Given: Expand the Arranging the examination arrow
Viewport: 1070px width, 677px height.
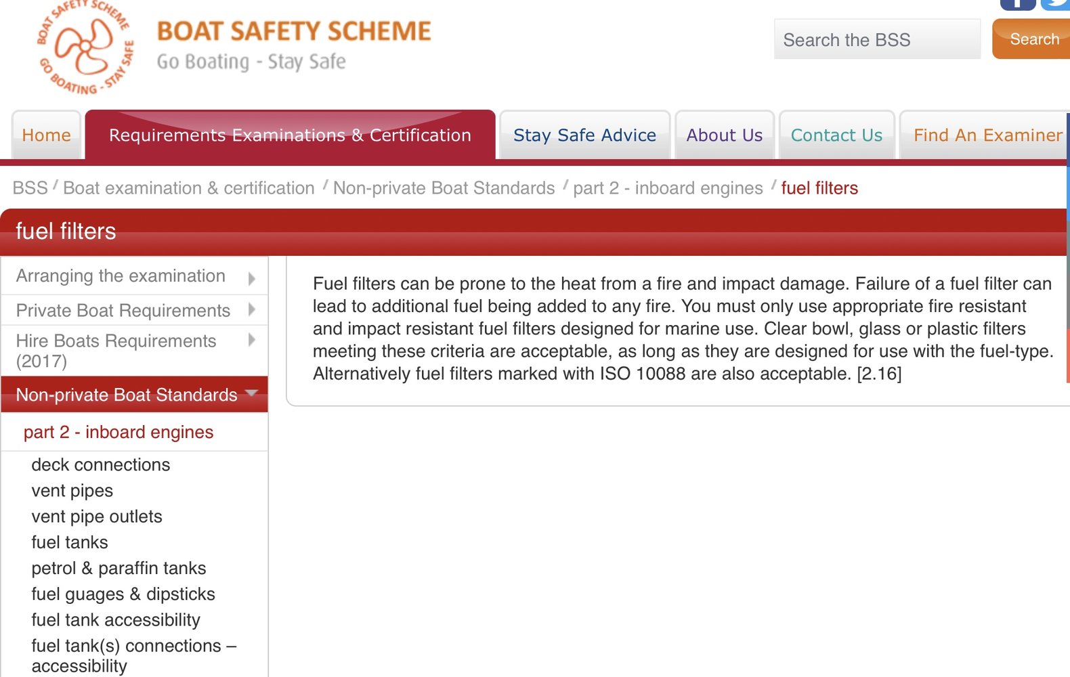Looking at the screenshot, I should [x=252, y=278].
